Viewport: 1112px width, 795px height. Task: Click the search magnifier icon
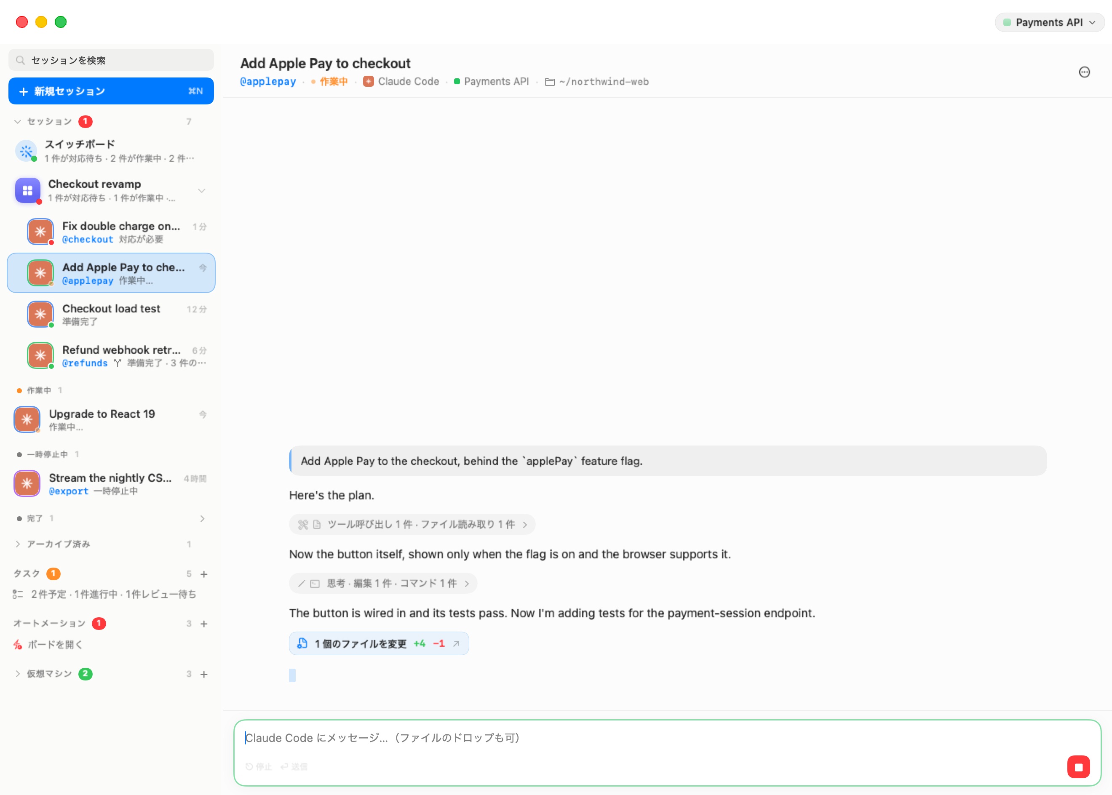(20, 60)
